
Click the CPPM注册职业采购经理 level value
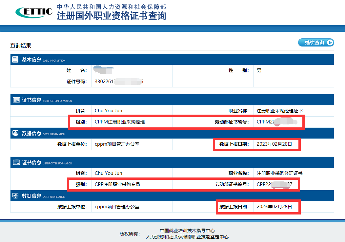click(120, 122)
